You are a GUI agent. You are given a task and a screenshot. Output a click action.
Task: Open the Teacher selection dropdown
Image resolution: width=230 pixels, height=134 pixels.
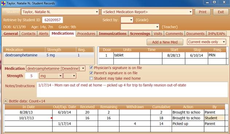157,27
